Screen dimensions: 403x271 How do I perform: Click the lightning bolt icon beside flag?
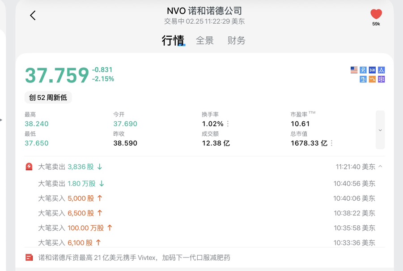[363, 70]
